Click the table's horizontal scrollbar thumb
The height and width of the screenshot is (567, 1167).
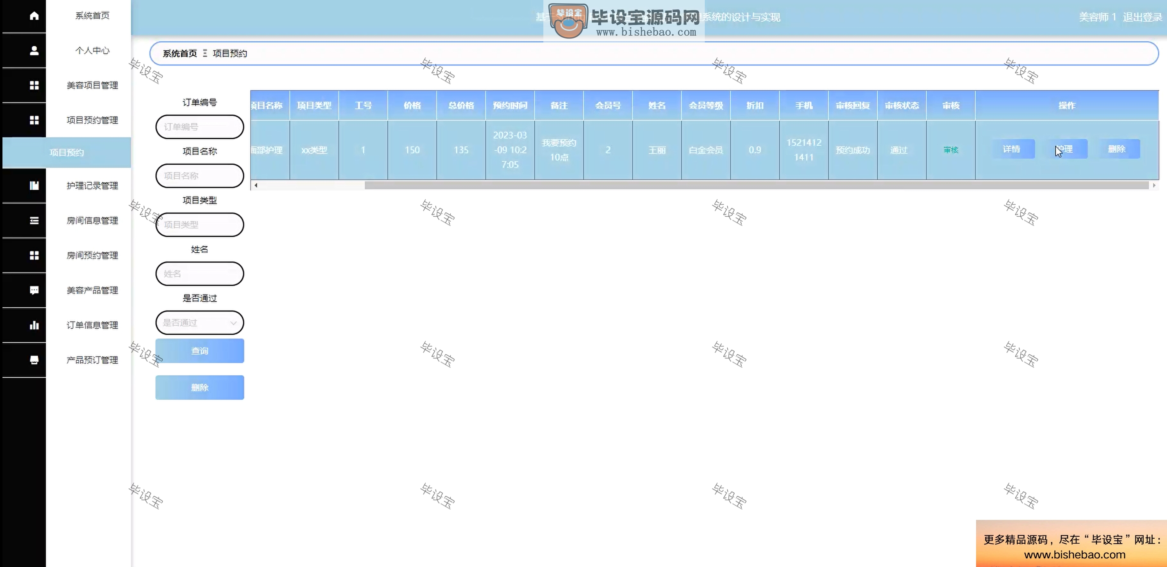coord(756,185)
